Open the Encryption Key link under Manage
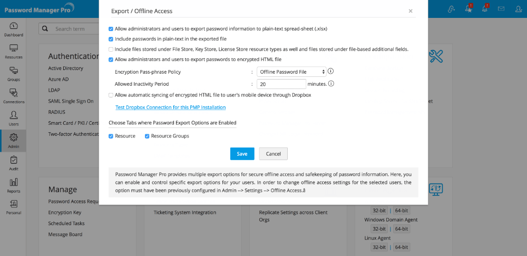Image resolution: width=527 pixels, height=256 pixels. tap(64, 213)
